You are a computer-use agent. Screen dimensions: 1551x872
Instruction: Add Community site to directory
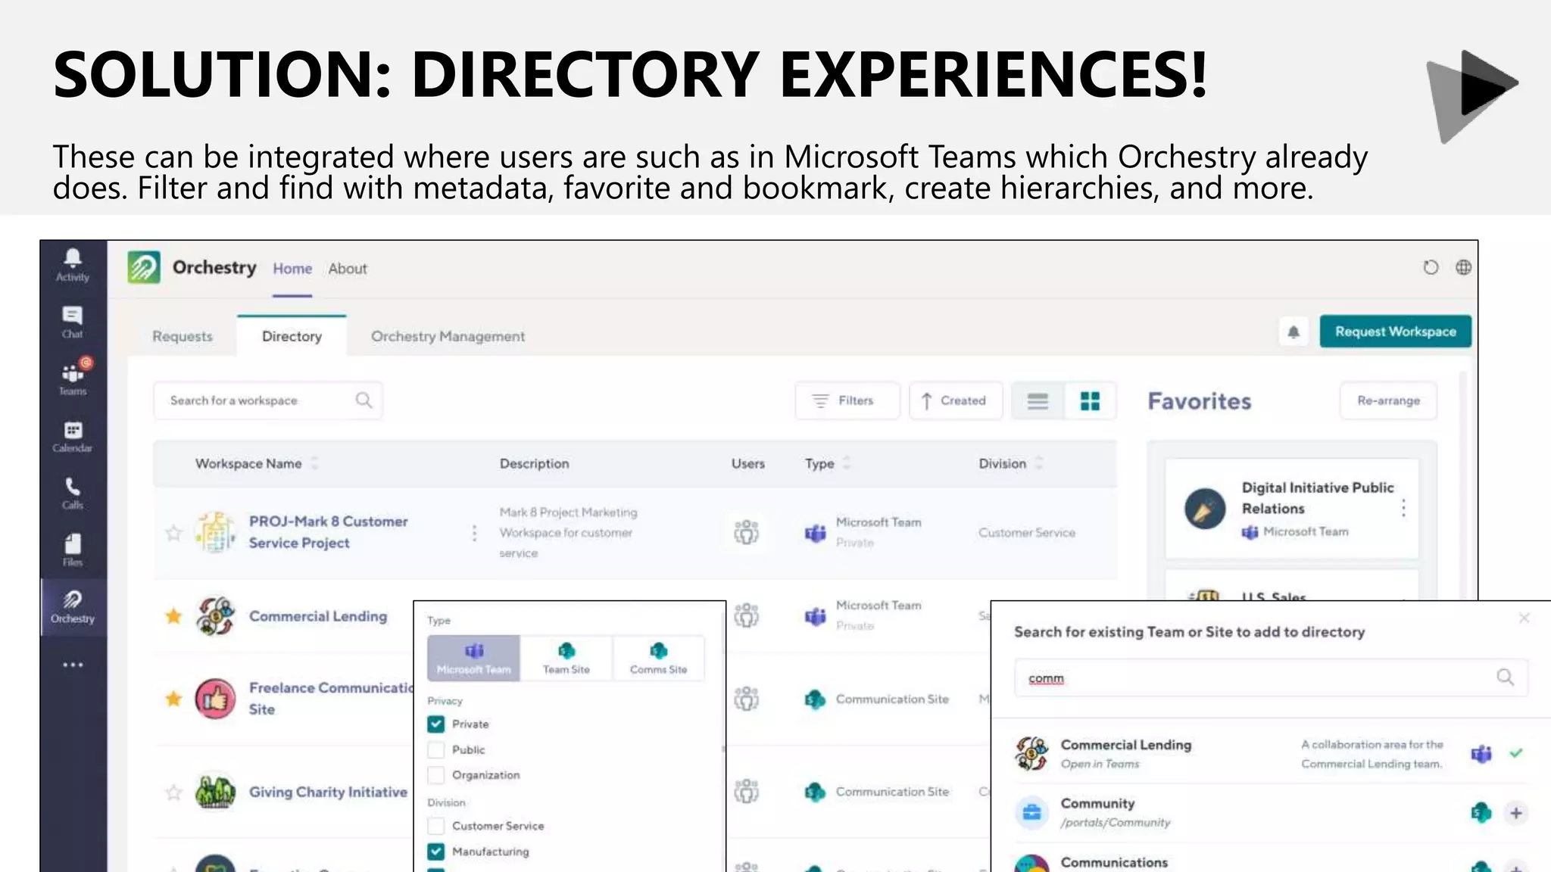(x=1516, y=813)
